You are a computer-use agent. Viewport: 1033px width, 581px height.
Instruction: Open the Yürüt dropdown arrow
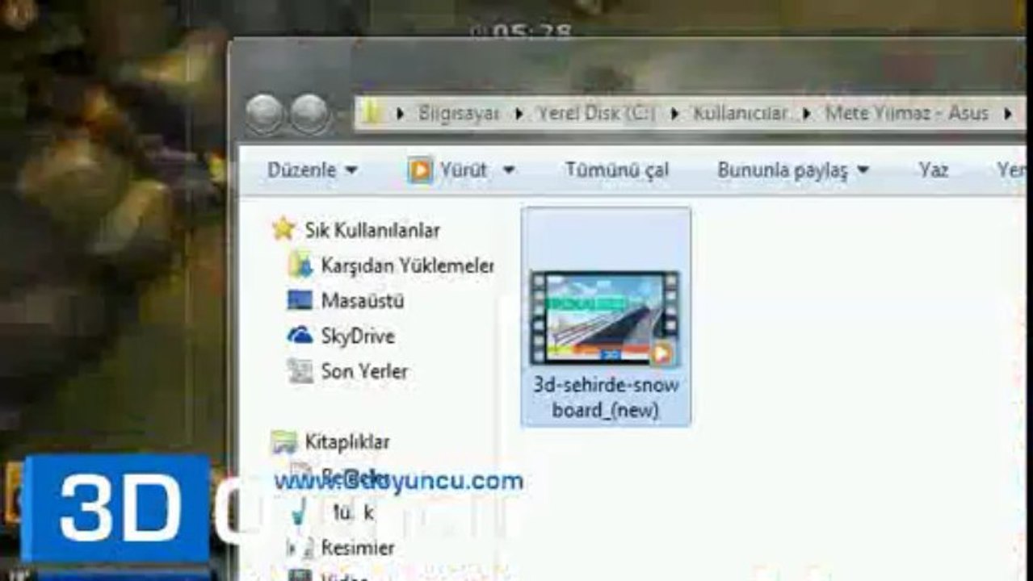click(x=508, y=170)
